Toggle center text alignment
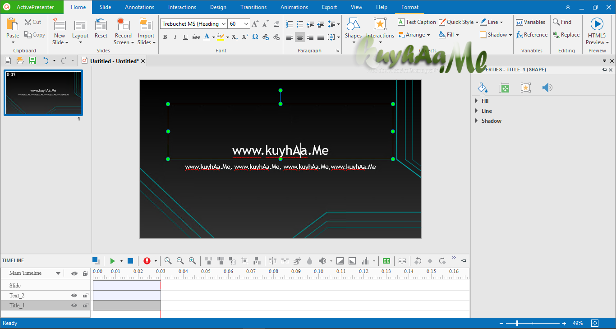Viewport: 616px width, 329px height. pyautogui.click(x=300, y=37)
